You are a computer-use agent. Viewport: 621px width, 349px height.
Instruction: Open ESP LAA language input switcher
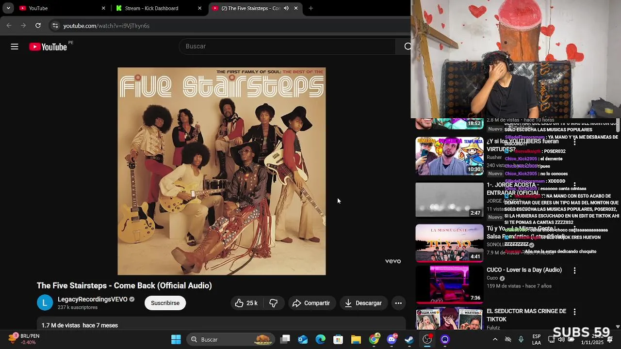pos(537,339)
